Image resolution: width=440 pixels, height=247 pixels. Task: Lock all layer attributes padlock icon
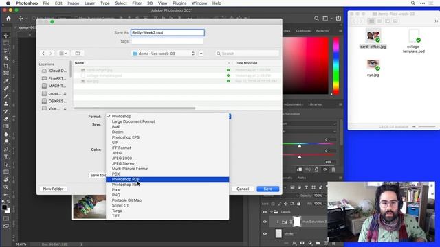coord(299,204)
